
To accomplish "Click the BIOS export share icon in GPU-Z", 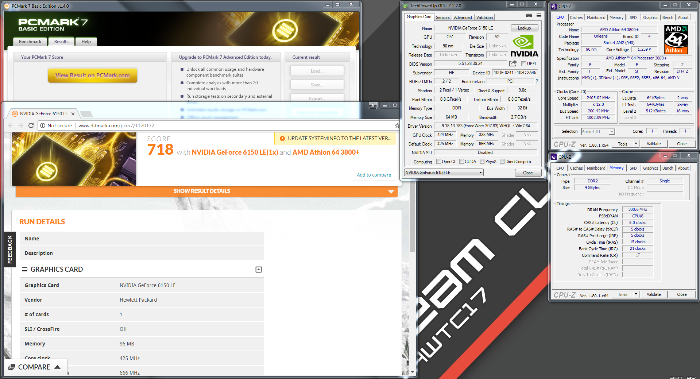I will 513,63.
